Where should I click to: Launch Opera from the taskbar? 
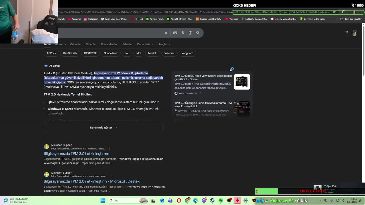click(x=179, y=200)
